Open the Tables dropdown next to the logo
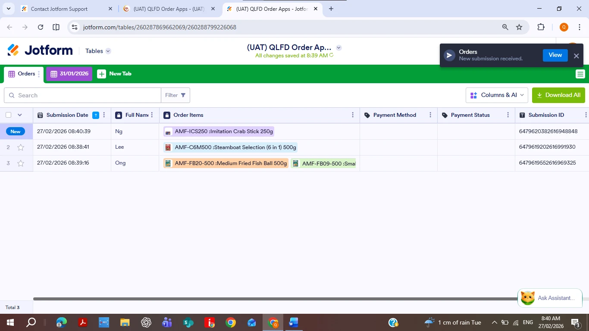The width and height of the screenshot is (589, 331). click(x=97, y=51)
